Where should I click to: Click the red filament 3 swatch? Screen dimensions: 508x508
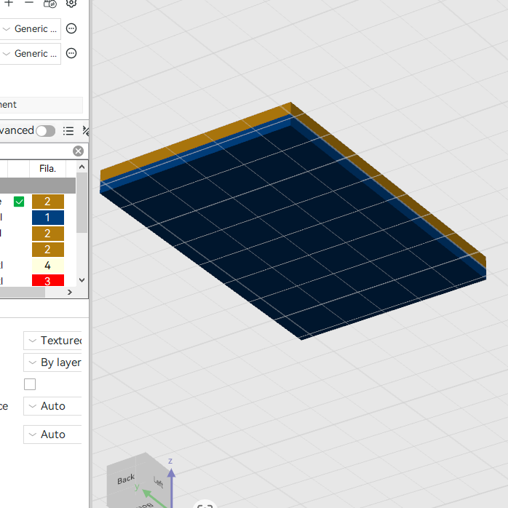tap(48, 281)
